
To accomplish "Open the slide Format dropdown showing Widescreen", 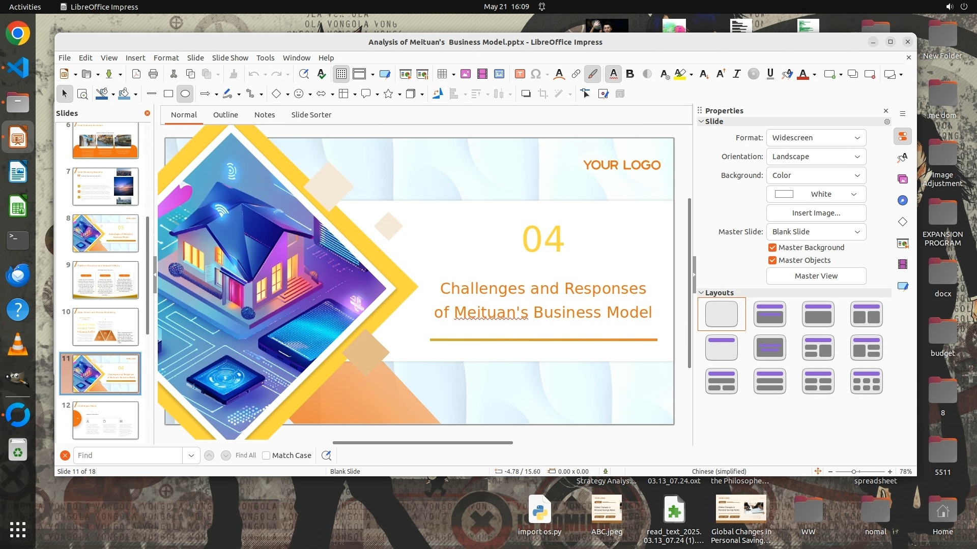I will pos(816,138).
